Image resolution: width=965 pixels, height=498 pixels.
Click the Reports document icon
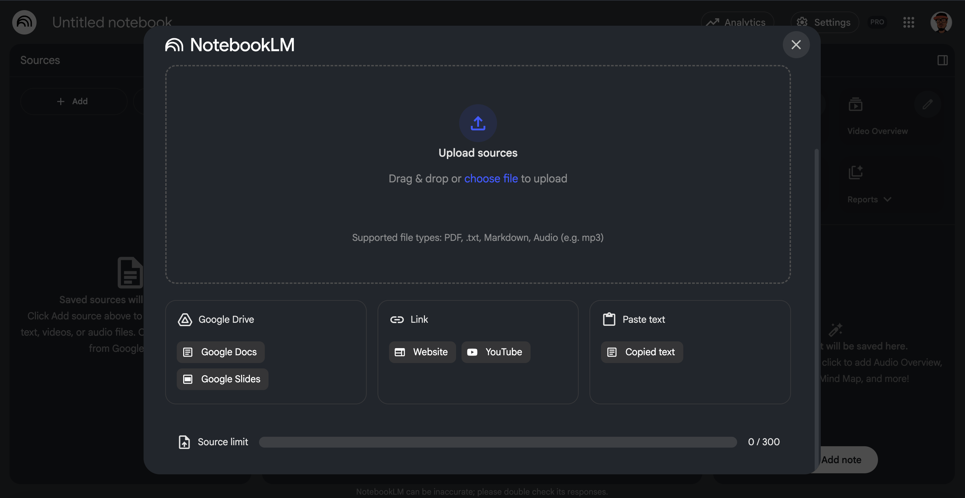(855, 172)
